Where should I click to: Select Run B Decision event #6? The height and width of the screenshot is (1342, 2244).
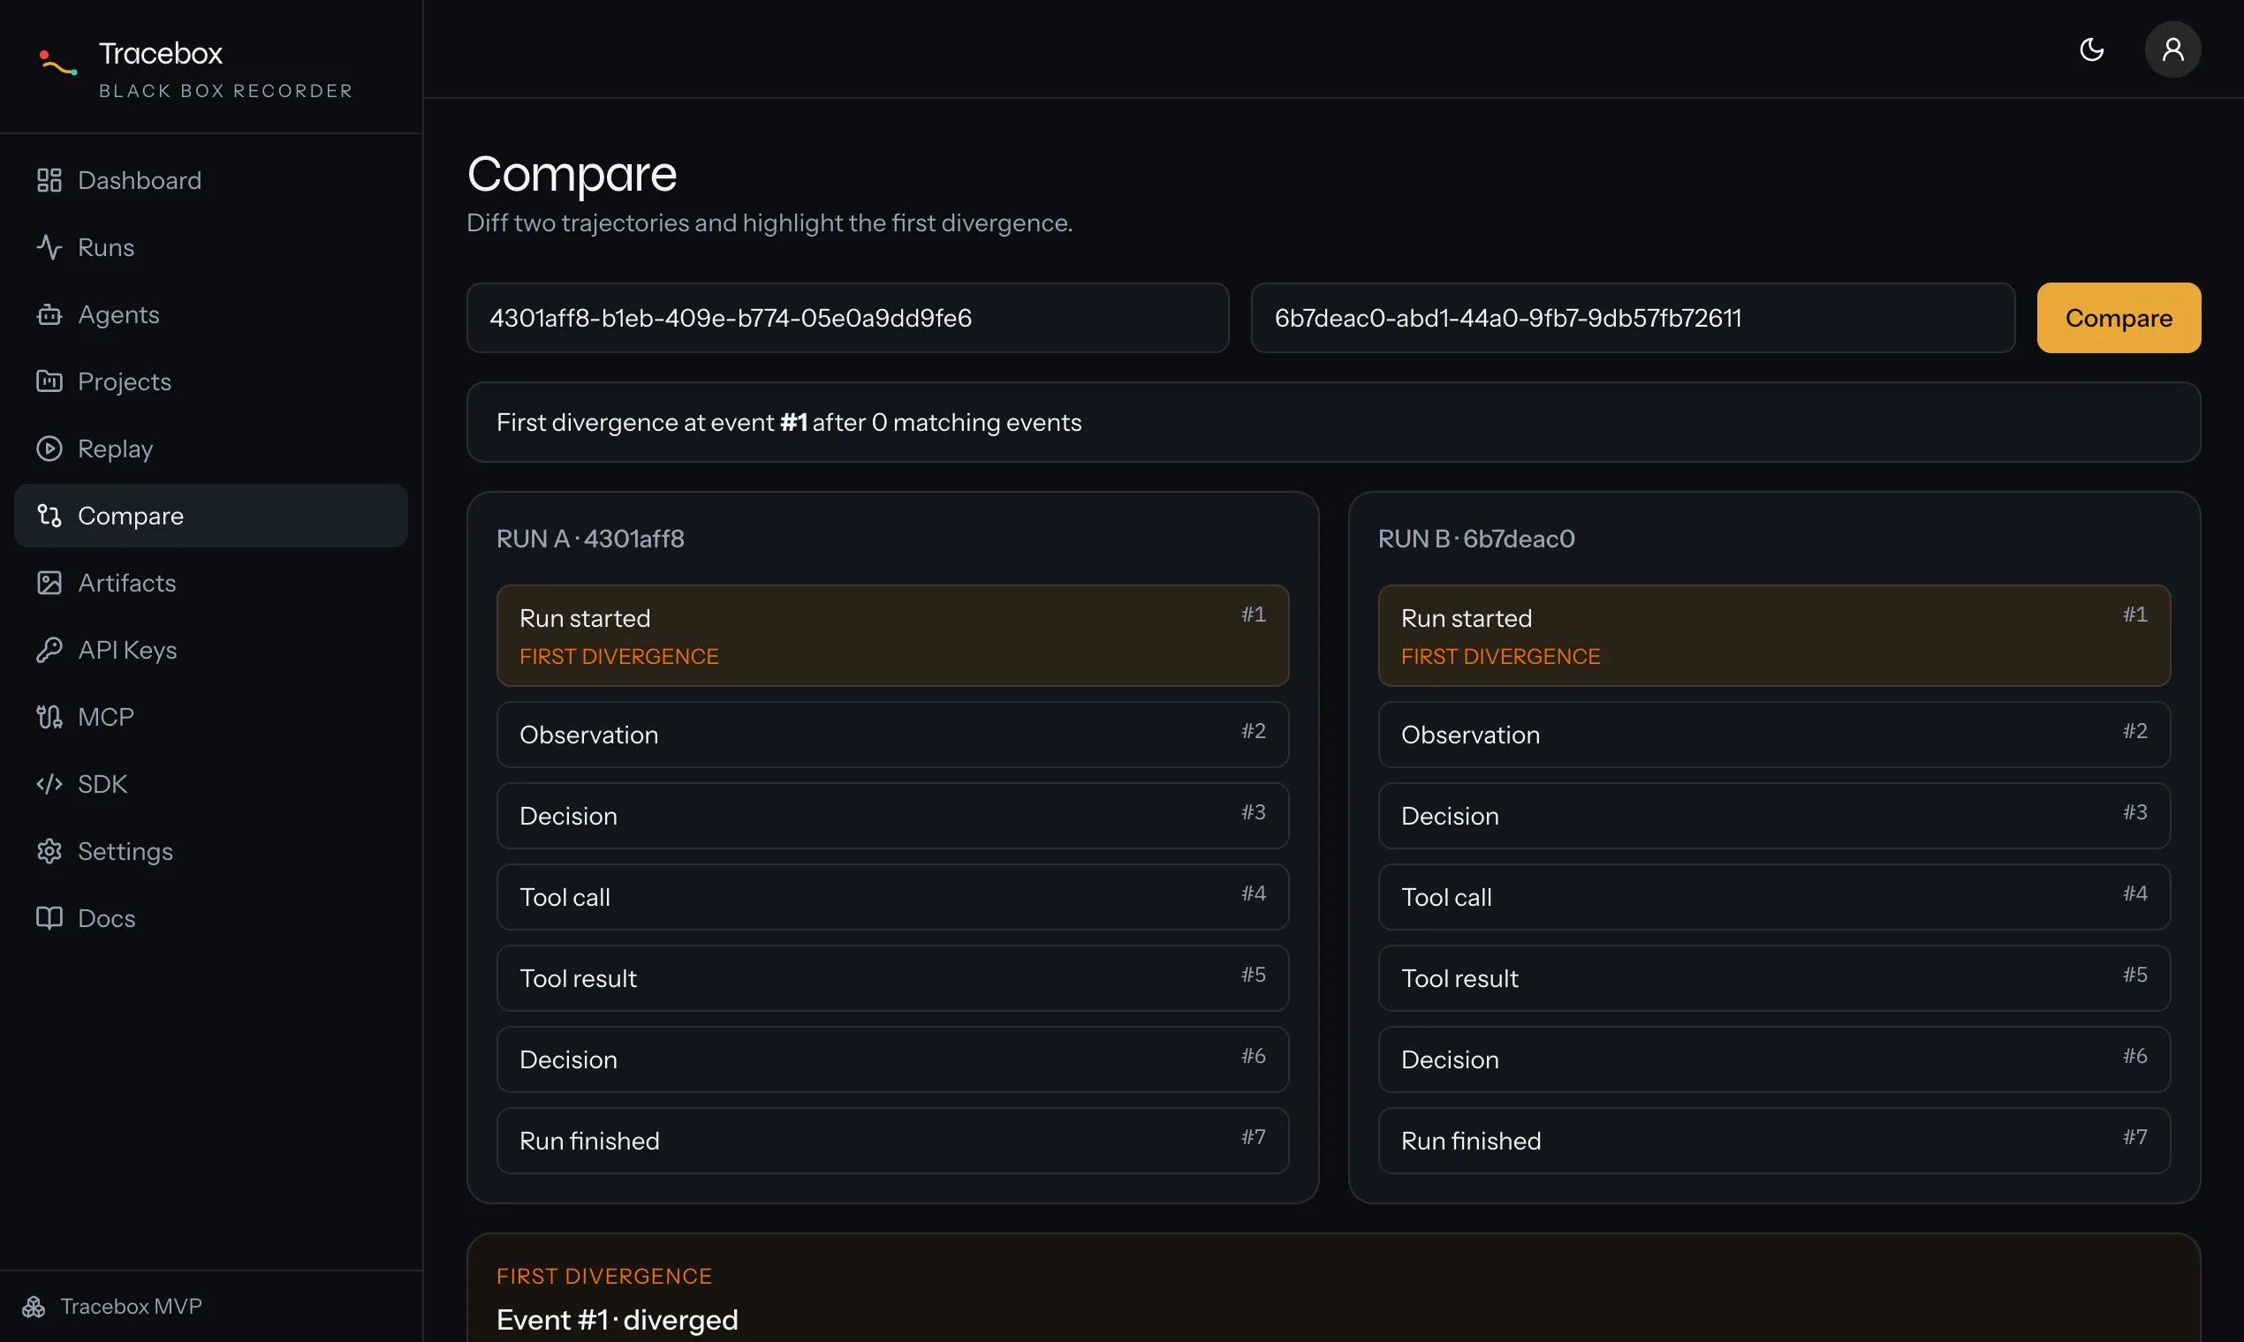point(1773,1059)
